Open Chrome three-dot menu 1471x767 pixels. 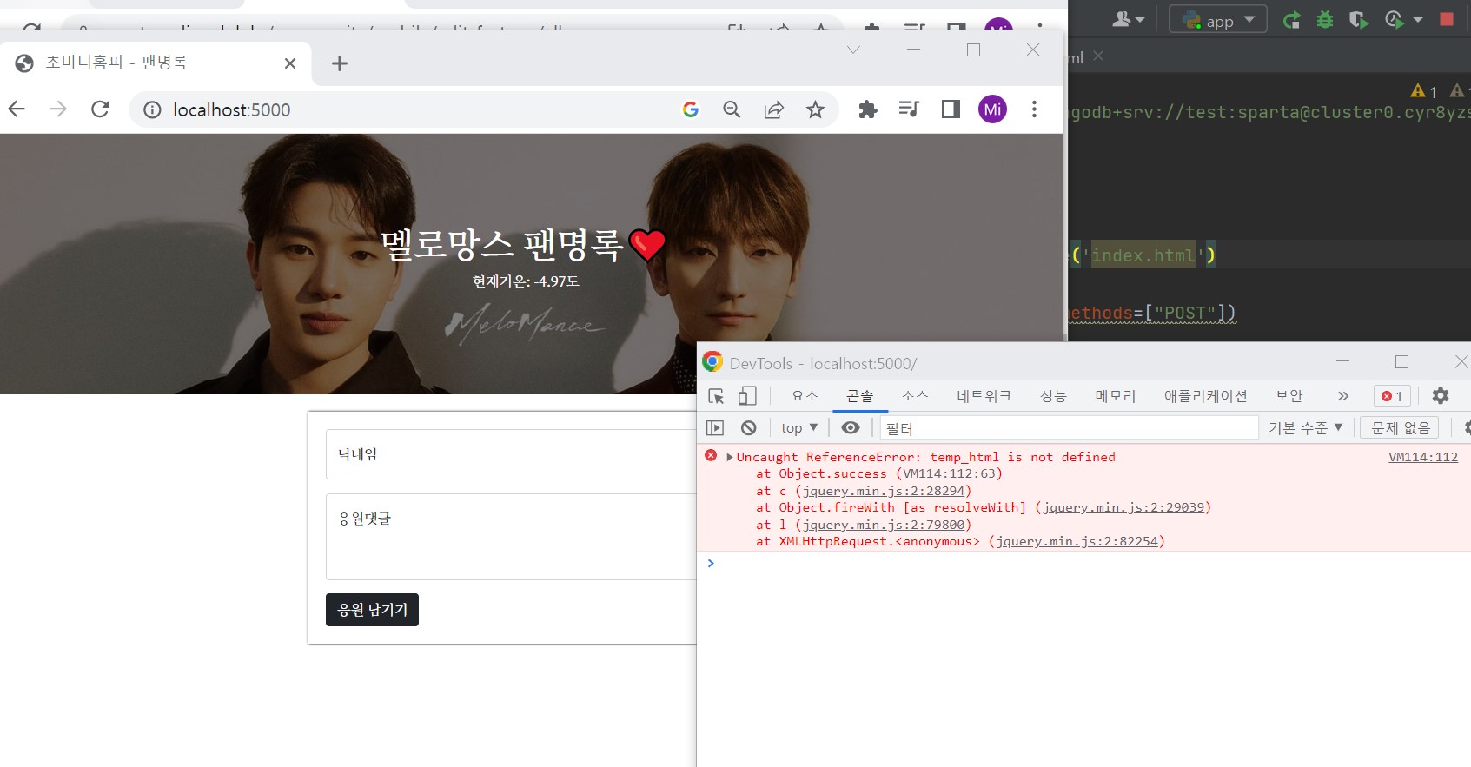coord(1034,109)
